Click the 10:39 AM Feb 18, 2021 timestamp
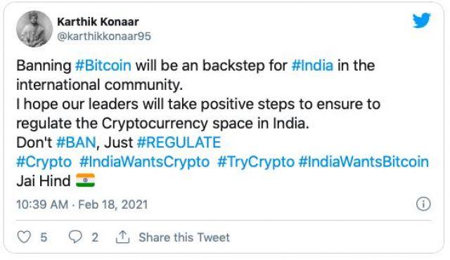This screenshot has width=450, height=260. (82, 204)
